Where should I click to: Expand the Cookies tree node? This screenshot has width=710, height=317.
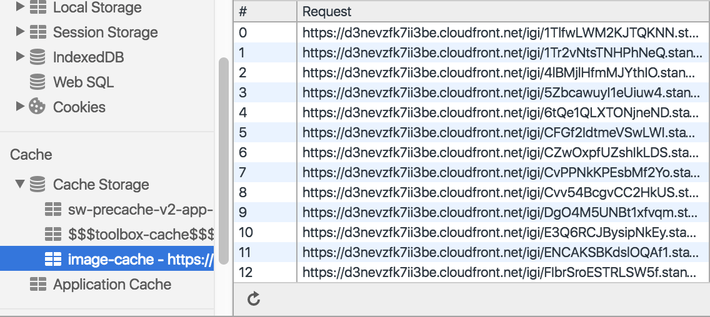pyautogui.click(x=20, y=107)
